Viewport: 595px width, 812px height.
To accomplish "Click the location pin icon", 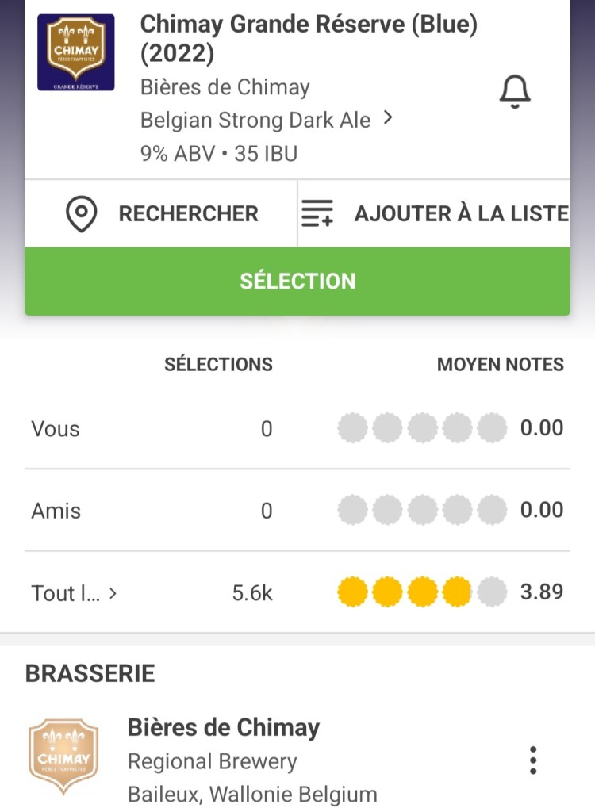I will click(x=81, y=214).
